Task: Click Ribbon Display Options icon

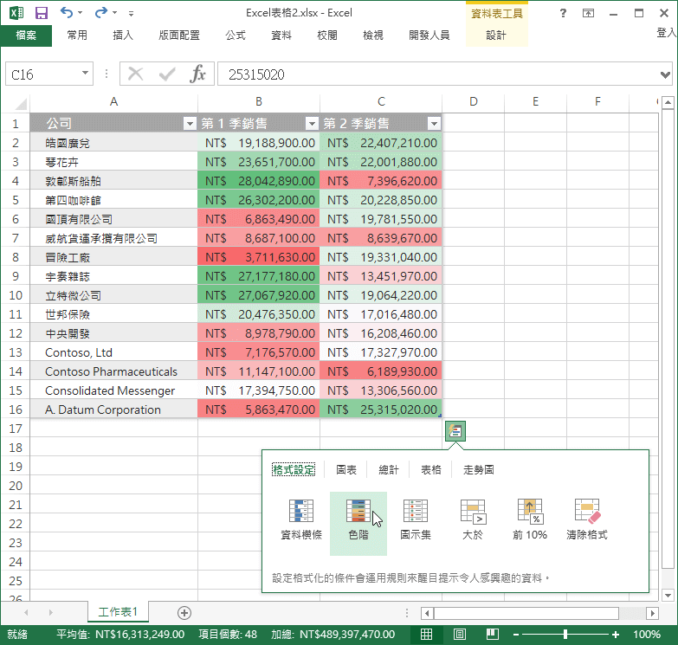Action: (x=588, y=13)
